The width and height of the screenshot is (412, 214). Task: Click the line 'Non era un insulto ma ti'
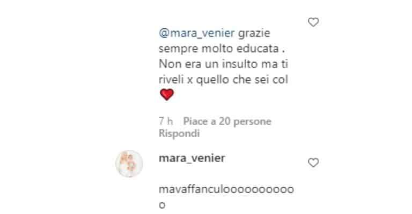(223, 64)
